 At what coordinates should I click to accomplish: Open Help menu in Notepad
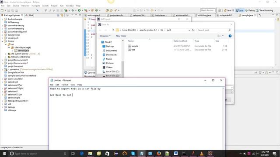point(80,85)
